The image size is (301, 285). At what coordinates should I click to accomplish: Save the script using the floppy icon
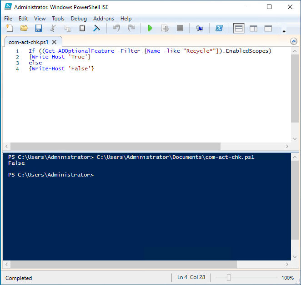[39, 29]
